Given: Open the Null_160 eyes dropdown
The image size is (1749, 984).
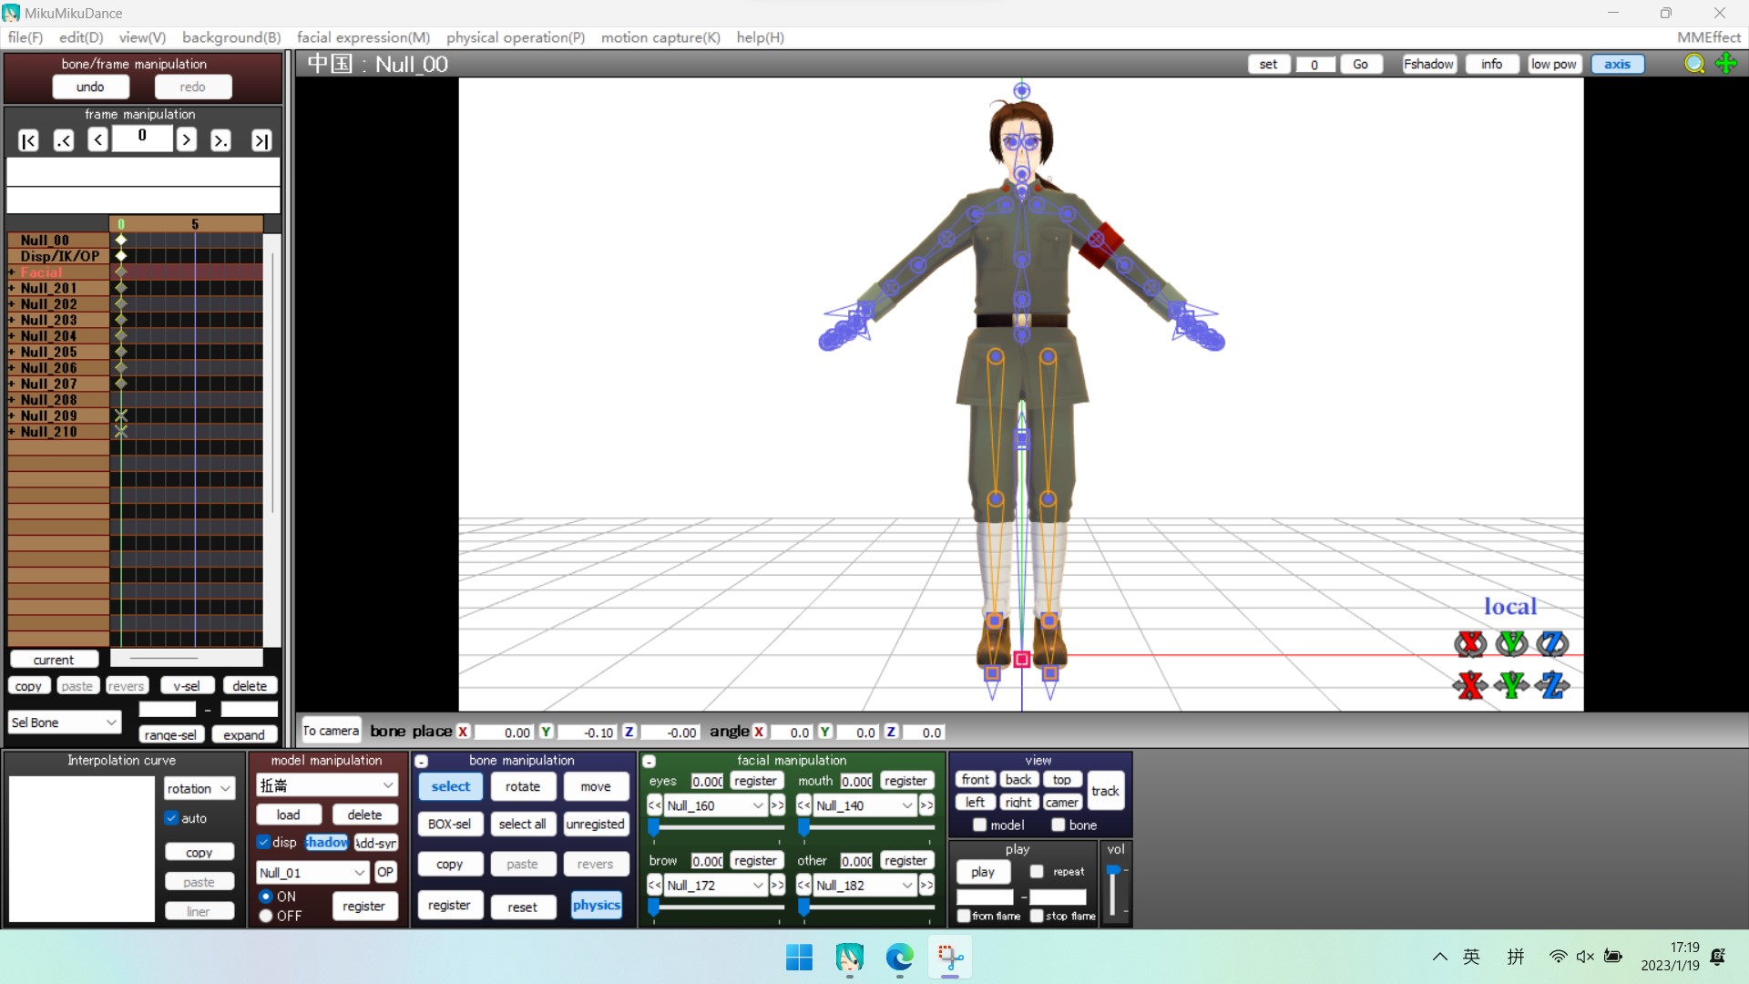Looking at the screenshot, I should (715, 805).
